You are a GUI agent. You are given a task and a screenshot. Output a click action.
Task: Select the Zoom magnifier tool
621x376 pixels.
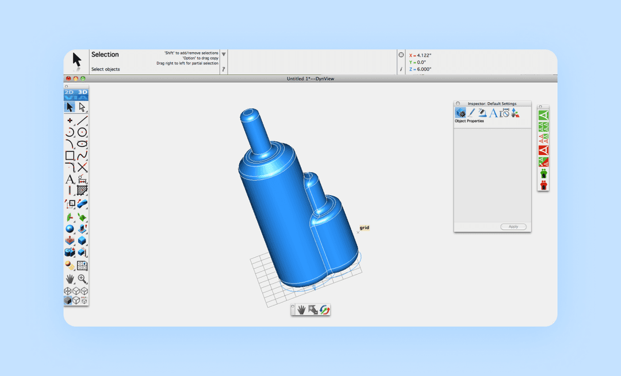(x=82, y=279)
